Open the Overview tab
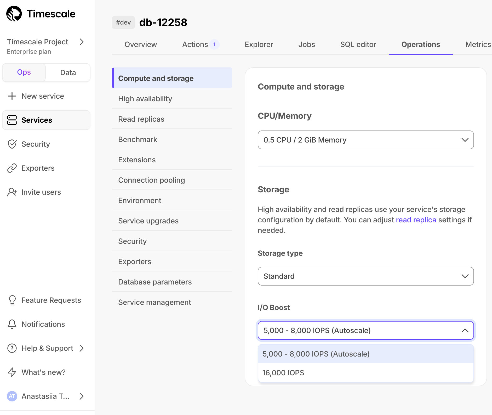Image resolution: width=492 pixels, height=415 pixels. coord(141,44)
